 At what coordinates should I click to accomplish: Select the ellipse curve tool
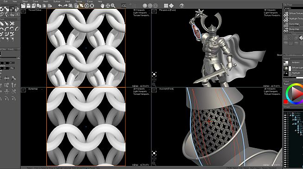(17, 29)
